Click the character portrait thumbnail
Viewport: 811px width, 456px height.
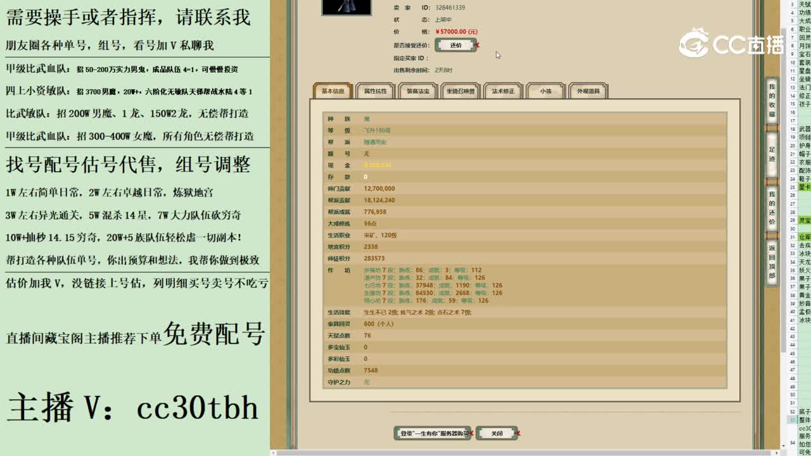(x=347, y=8)
